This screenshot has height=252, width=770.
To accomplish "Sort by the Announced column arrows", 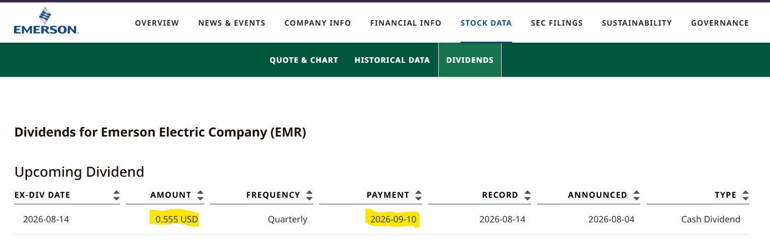I will pyautogui.click(x=636, y=195).
